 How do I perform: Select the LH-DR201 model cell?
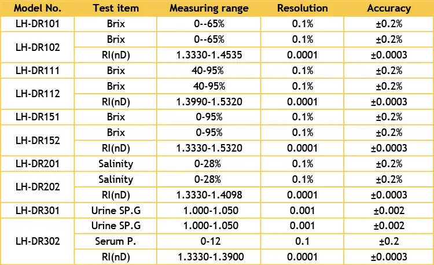coord(37,164)
